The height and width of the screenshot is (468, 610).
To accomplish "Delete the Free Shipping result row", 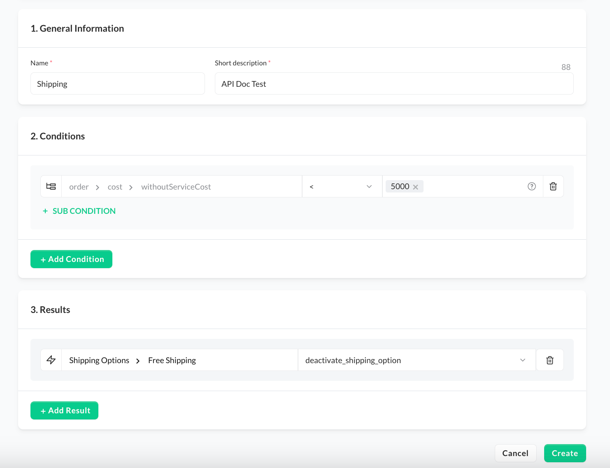I will 549,360.
